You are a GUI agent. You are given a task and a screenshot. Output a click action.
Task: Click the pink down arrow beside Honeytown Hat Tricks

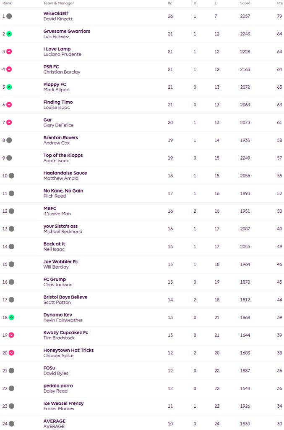(x=11, y=353)
